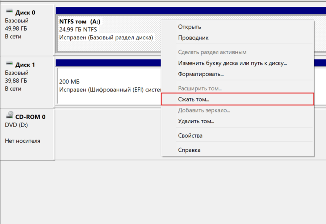Select Удалить том... from the menu
The image size is (326, 224).
pos(196,121)
